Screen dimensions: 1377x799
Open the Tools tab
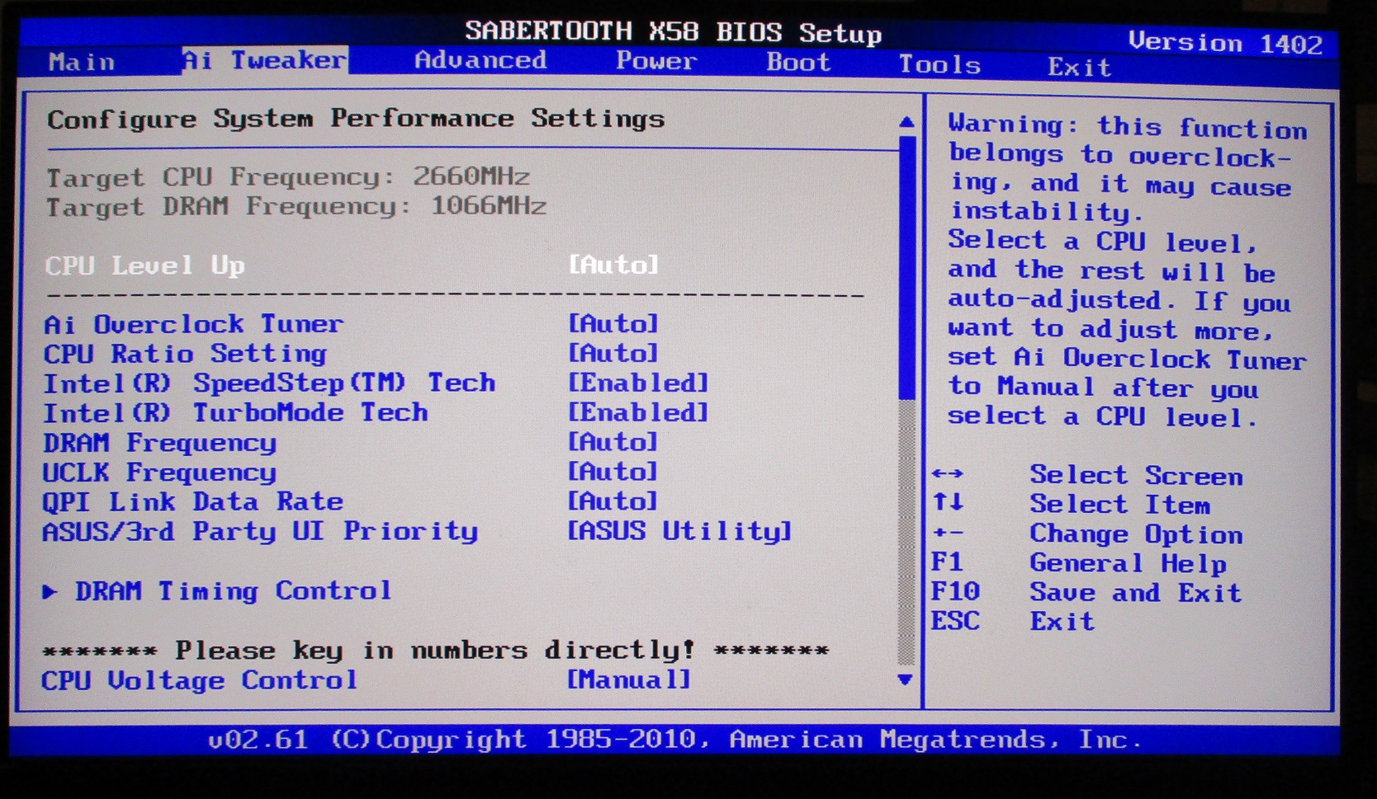click(939, 64)
